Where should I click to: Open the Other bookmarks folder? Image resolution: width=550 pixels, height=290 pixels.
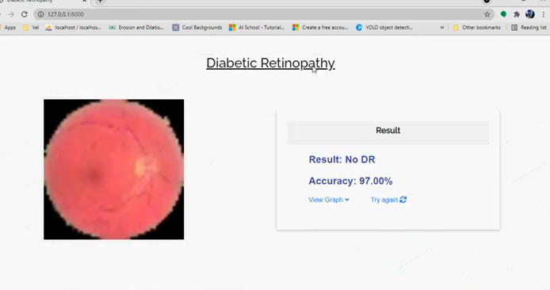pyautogui.click(x=476, y=28)
